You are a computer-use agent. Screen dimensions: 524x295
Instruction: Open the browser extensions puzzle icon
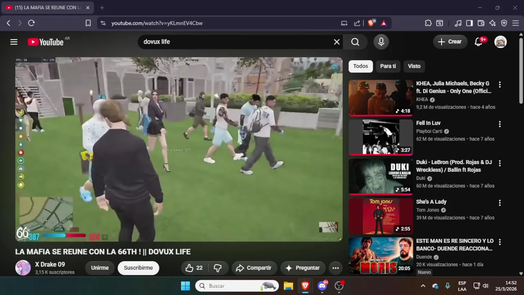click(x=428, y=23)
